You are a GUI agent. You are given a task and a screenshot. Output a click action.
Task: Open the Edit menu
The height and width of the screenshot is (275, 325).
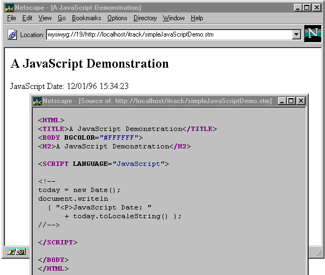(27, 18)
